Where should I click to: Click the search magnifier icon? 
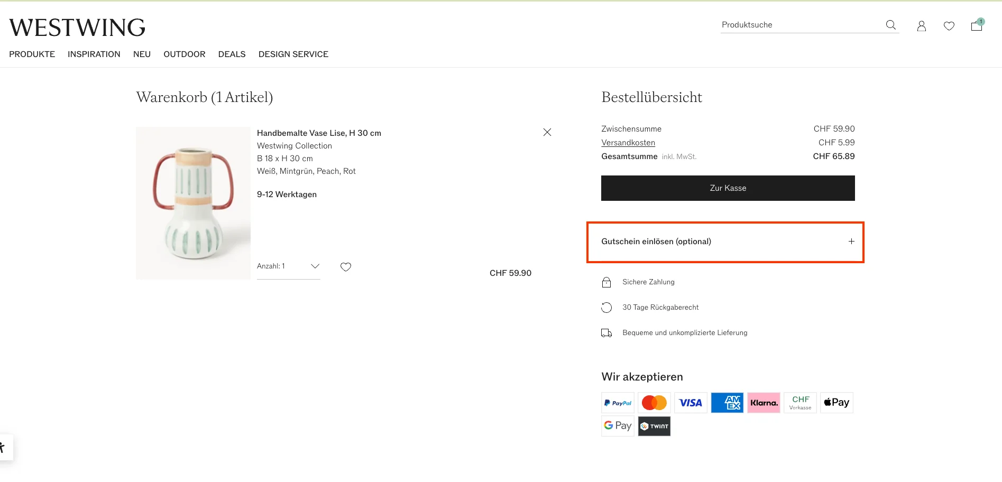pos(890,25)
